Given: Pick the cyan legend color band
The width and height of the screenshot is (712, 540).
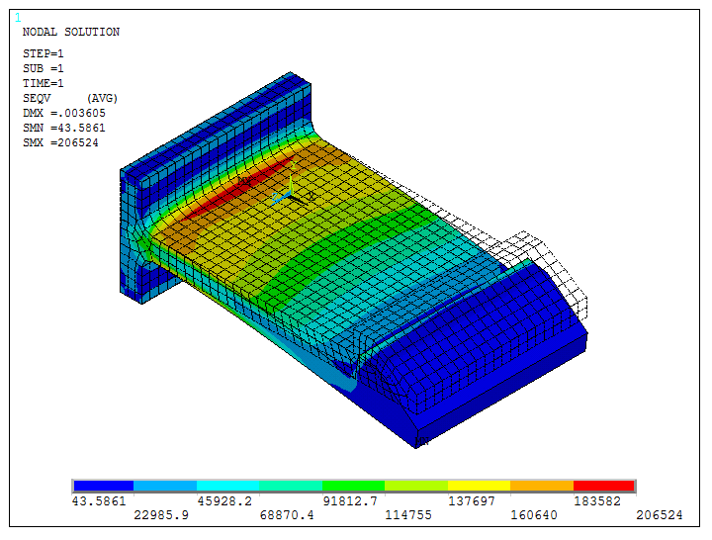Looking at the screenshot, I should pyautogui.click(x=227, y=486).
